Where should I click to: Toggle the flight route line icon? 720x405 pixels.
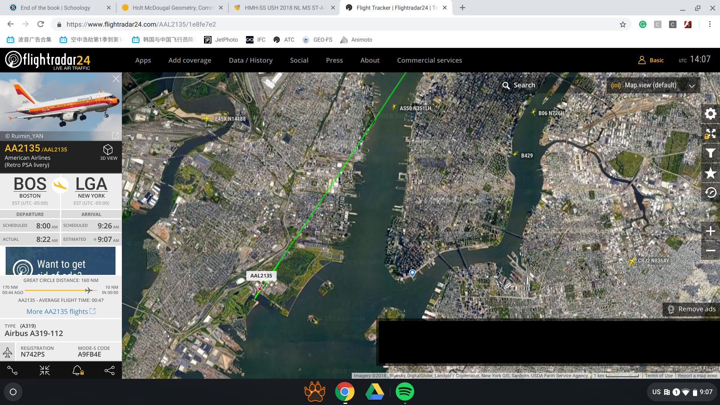[x=12, y=370]
